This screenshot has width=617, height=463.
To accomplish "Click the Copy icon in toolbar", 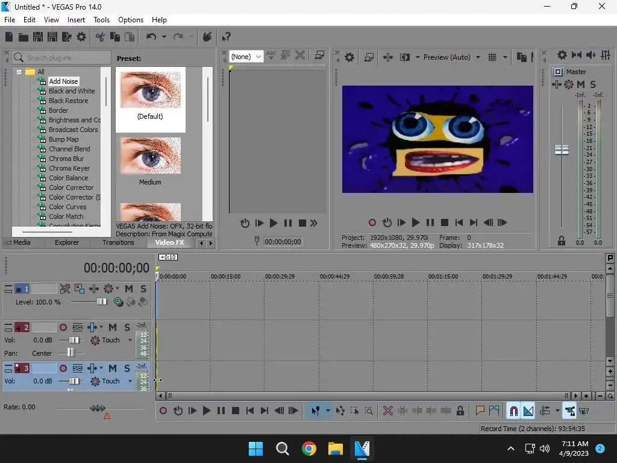I will 115,37.
